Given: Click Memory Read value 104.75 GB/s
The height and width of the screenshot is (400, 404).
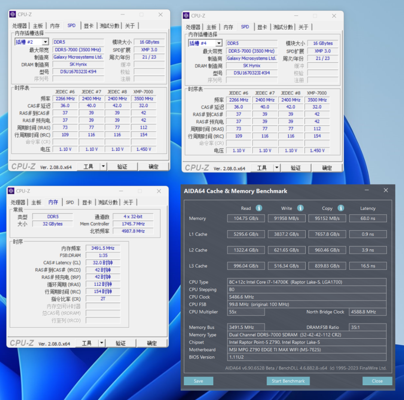Looking at the screenshot, I should click(246, 218).
